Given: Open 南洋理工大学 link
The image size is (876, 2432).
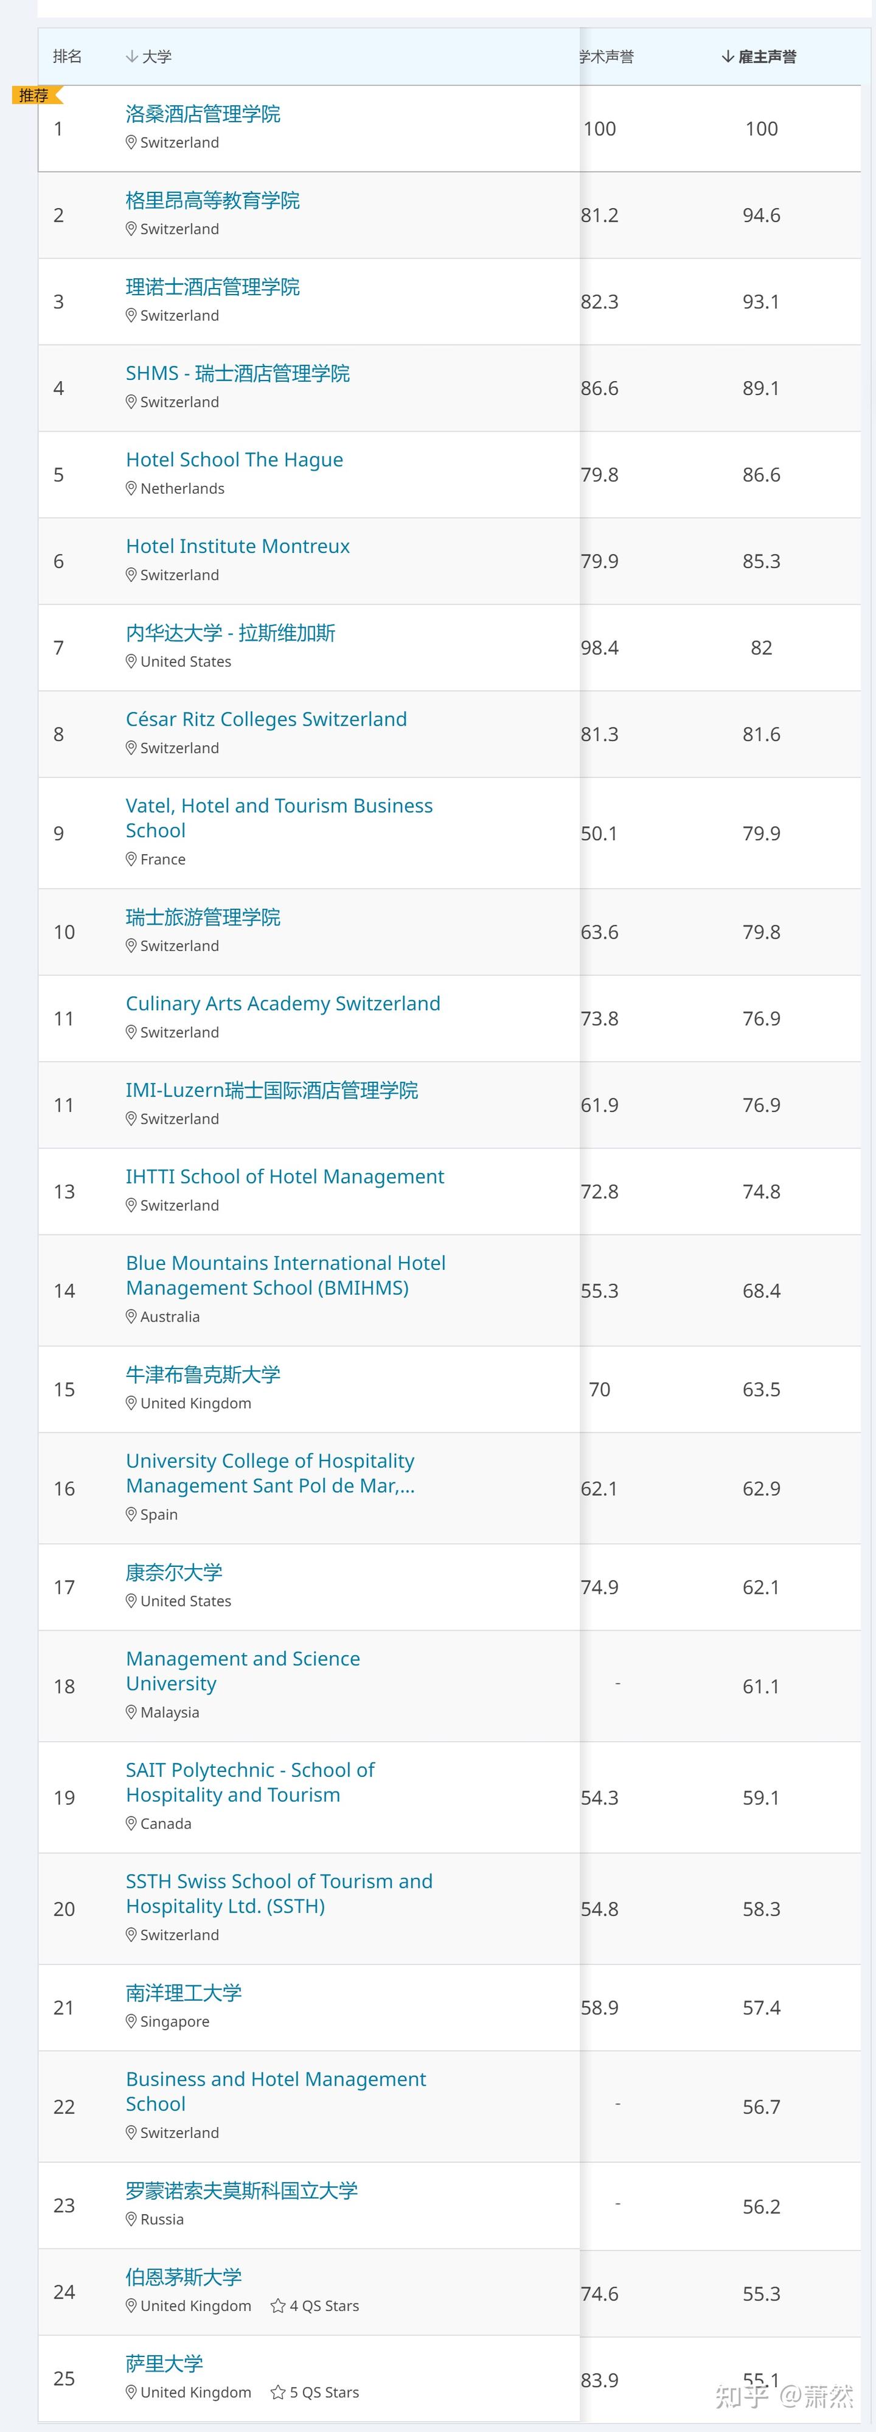Looking at the screenshot, I should 184,1993.
